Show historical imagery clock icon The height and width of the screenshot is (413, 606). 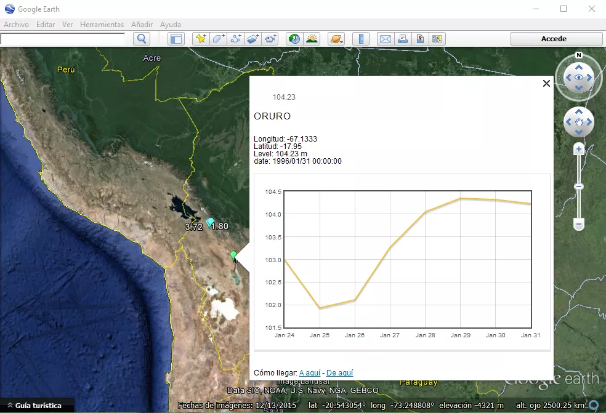294,39
